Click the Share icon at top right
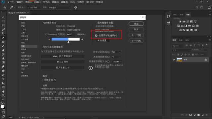This screenshot has height=119, width=212. [x=209, y=7]
